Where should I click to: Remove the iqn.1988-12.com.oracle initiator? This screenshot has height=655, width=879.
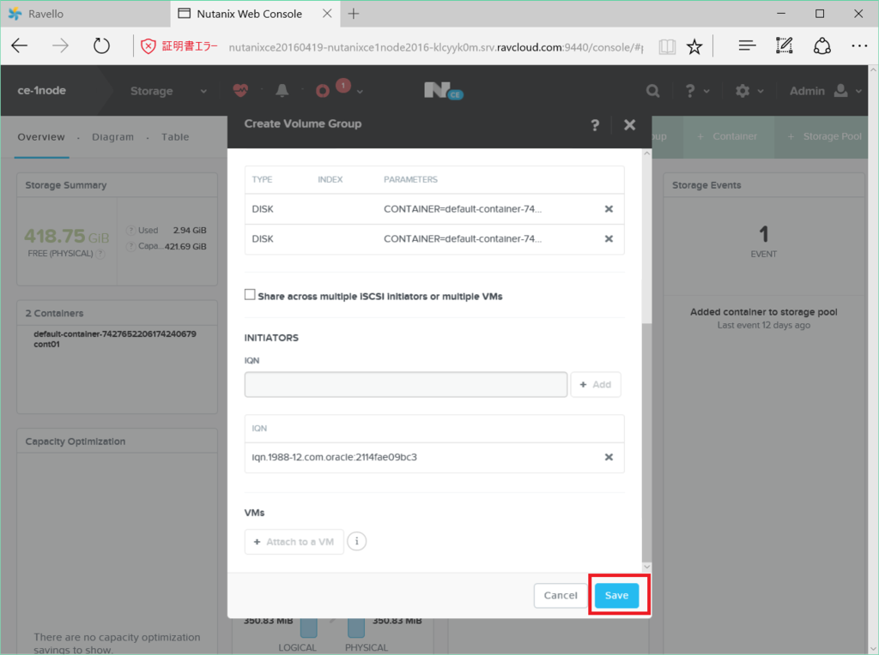click(x=609, y=457)
